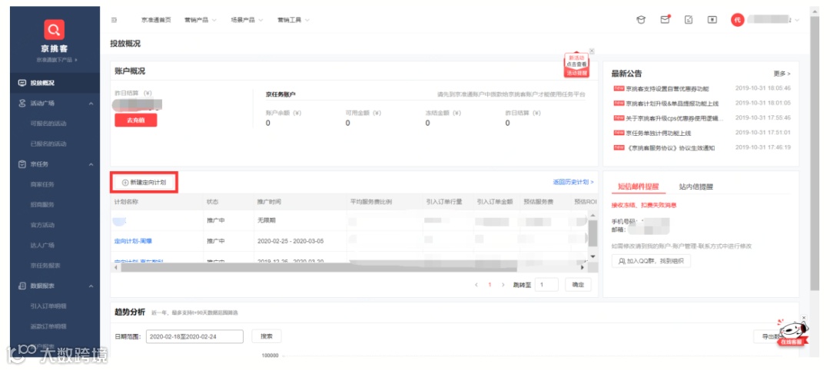Open the 营销产品 dropdown menu

201,20
